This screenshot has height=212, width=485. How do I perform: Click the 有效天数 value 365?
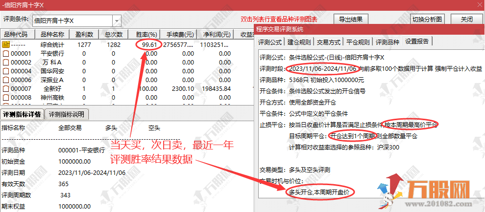point(63,184)
